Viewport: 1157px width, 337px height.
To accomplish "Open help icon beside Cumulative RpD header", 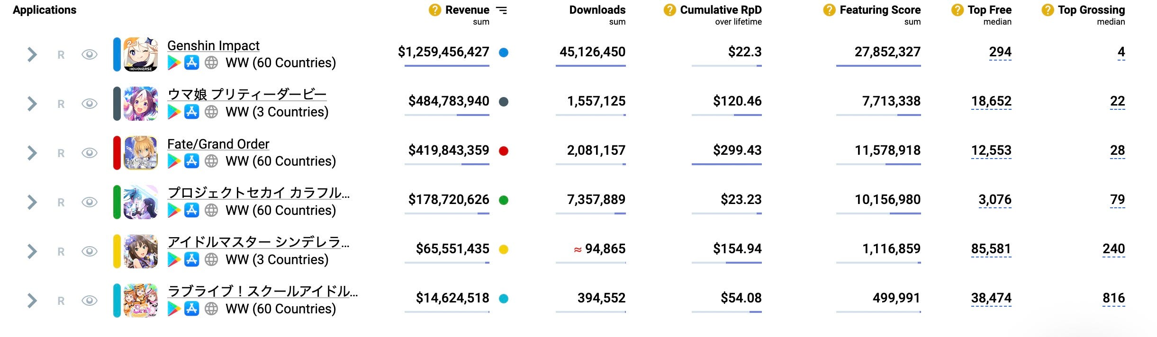I will (669, 10).
